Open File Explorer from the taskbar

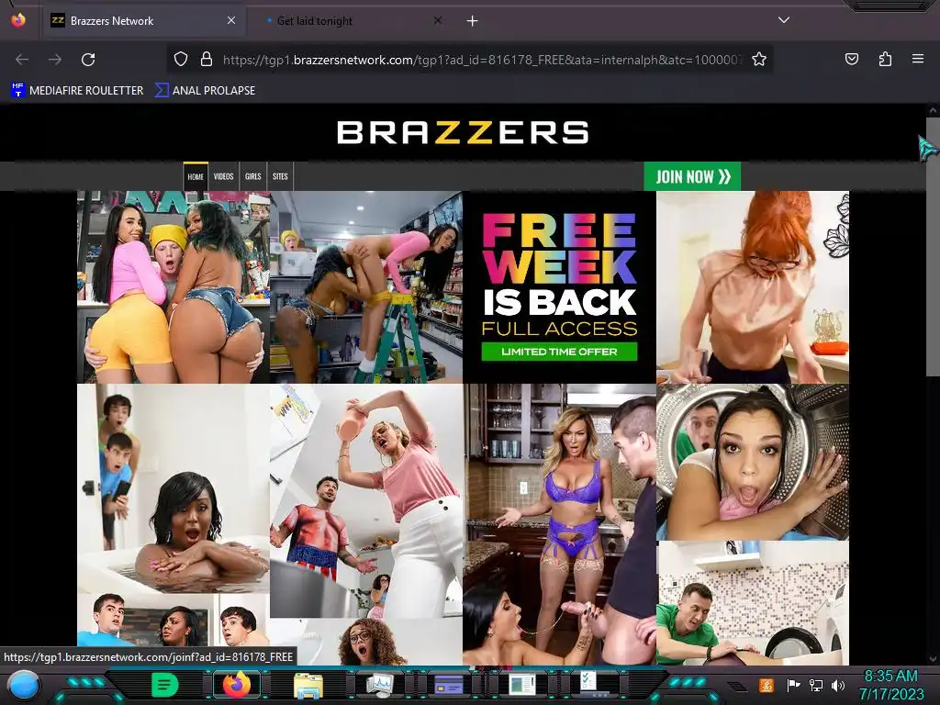pyautogui.click(x=308, y=685)
